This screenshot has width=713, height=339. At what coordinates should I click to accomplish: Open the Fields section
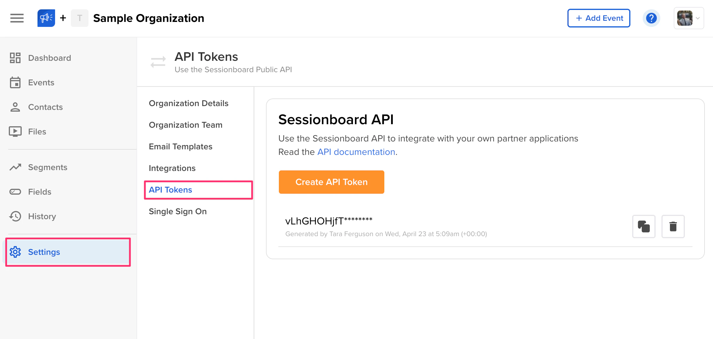[39, 192]
